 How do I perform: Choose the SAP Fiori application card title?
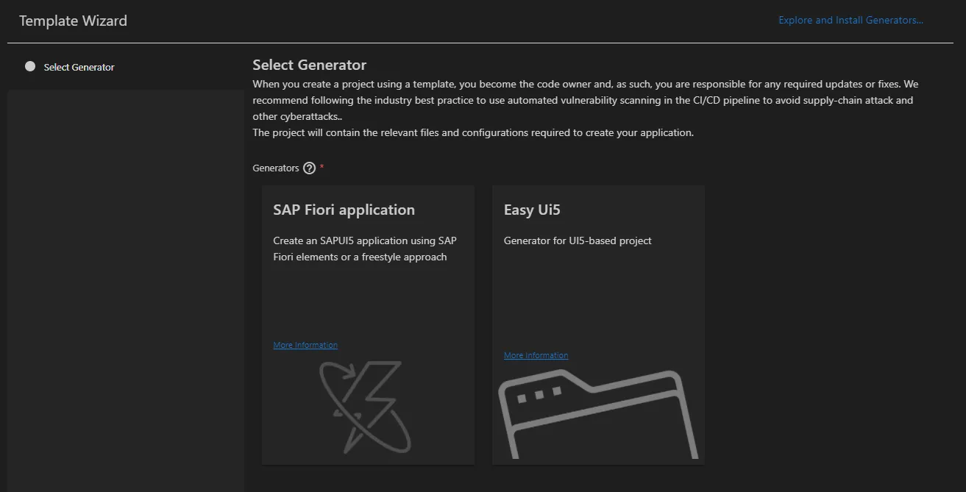344,210
